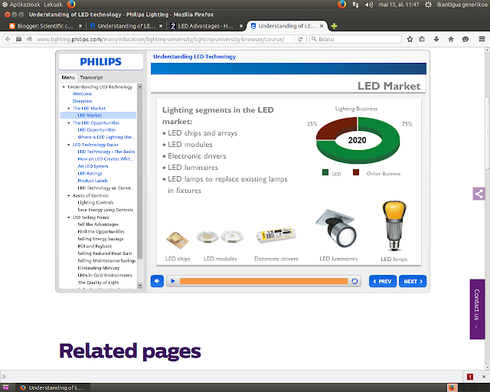
Task: Collapse LED Selling Points section
Action: (69, 217)
